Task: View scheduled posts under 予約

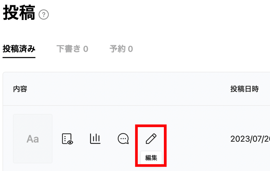Action: [121, 49]
